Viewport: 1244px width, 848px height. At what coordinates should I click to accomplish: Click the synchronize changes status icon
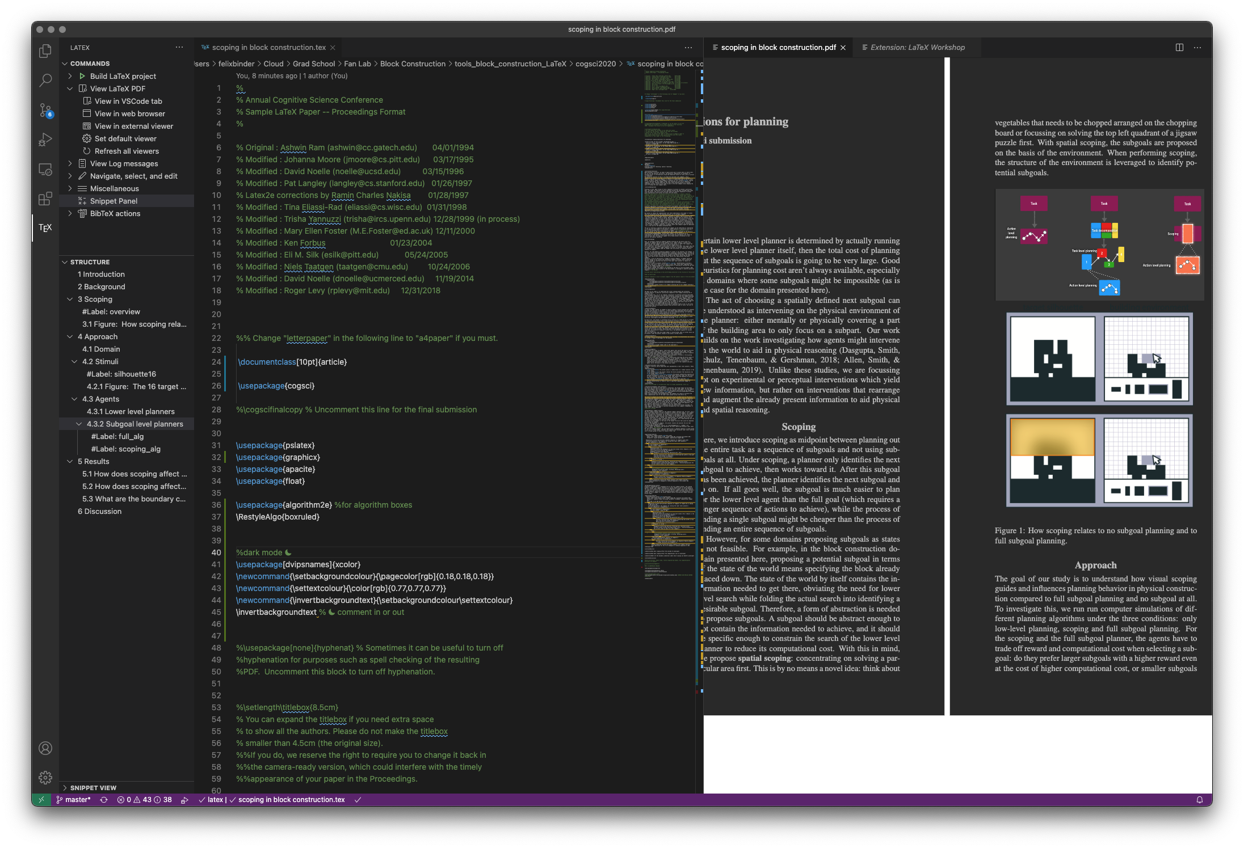pyautogui.click(x=104, y=799)
